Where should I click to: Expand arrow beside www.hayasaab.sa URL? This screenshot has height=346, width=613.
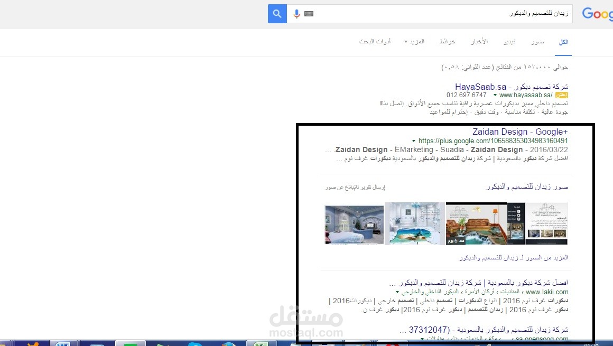(x=495, y=95)
